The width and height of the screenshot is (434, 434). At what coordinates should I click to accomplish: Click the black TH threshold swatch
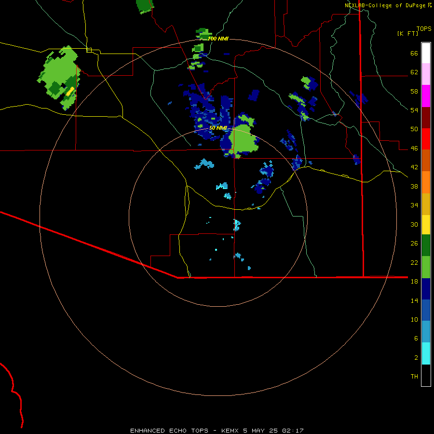point(426,375)
